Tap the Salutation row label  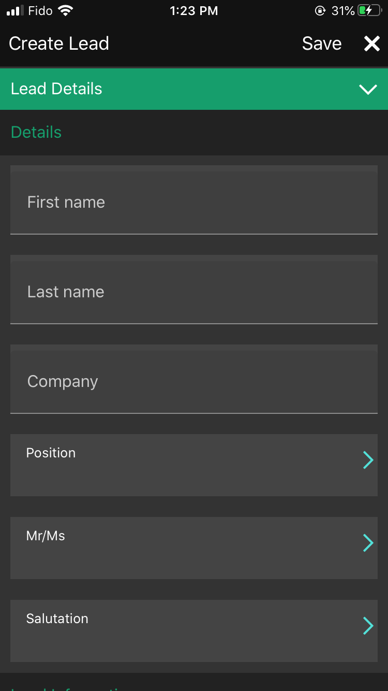(57, 618)
